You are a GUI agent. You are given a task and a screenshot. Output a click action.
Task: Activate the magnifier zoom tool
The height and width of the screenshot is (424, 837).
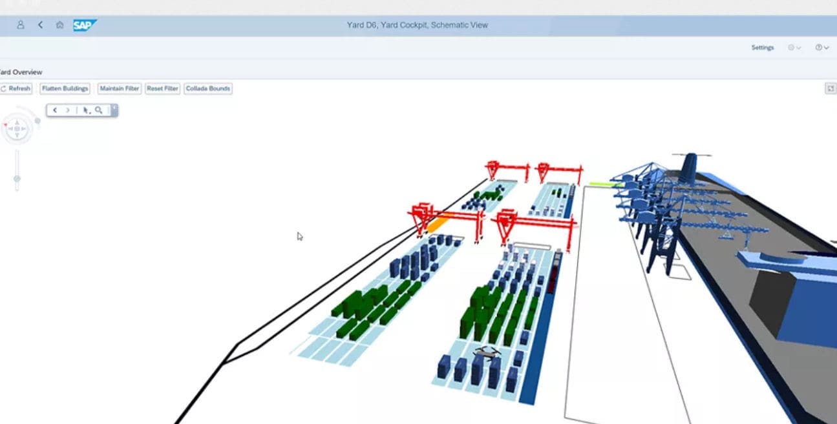[98, 110]
